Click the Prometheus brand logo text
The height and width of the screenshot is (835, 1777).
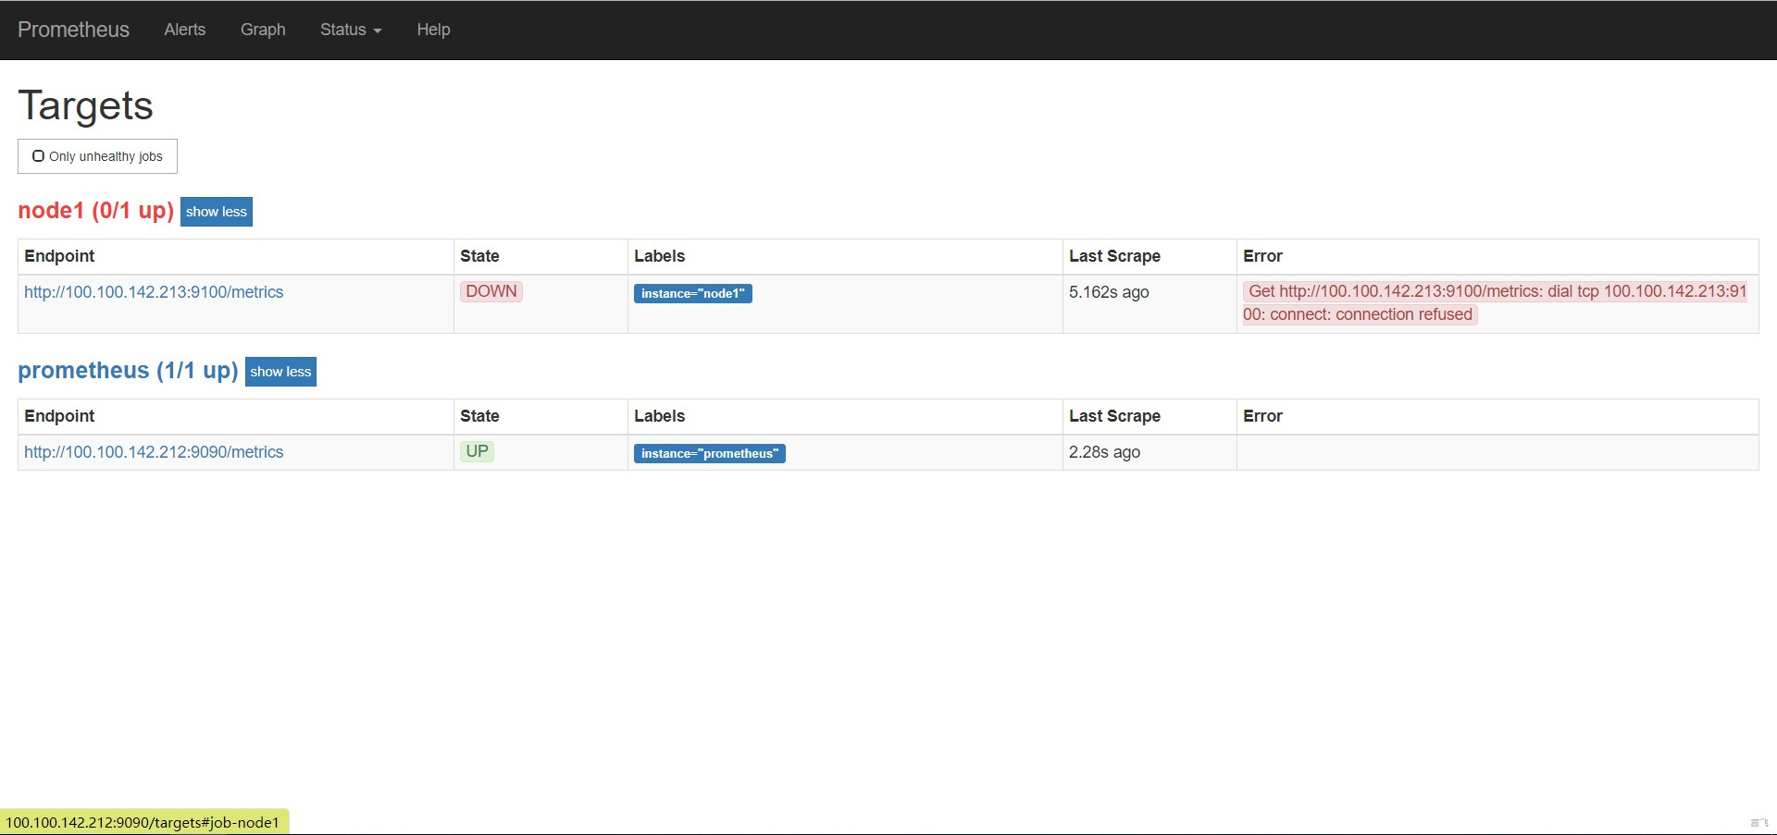[x=73, y=30]
